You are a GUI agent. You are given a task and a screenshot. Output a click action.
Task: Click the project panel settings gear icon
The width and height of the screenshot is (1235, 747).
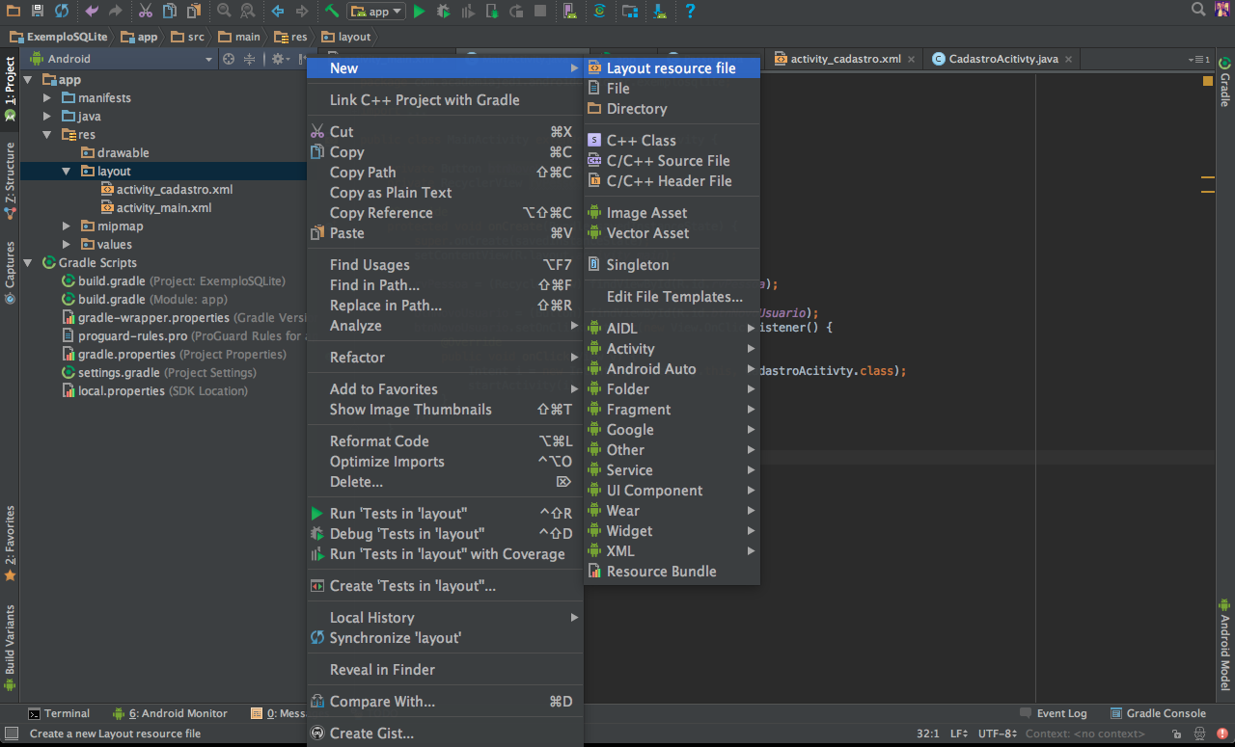tap(278, 59)
